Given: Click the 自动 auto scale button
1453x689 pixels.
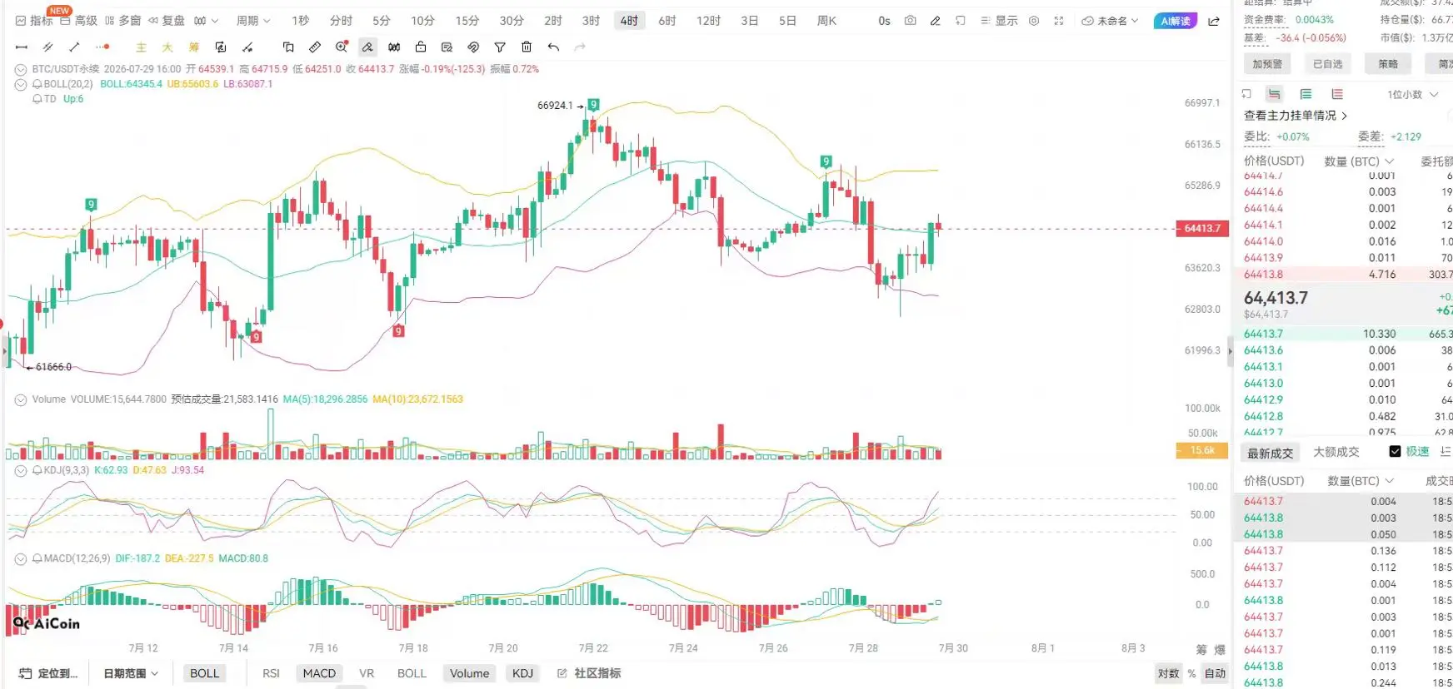Looking at the screenshot, I should pyautogui.click(x=1215, y=673).
